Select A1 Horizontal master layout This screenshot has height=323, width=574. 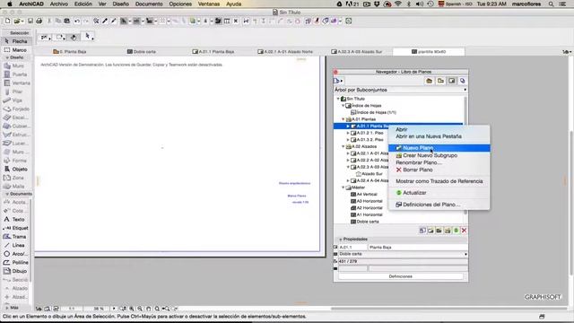pos(367,215)
